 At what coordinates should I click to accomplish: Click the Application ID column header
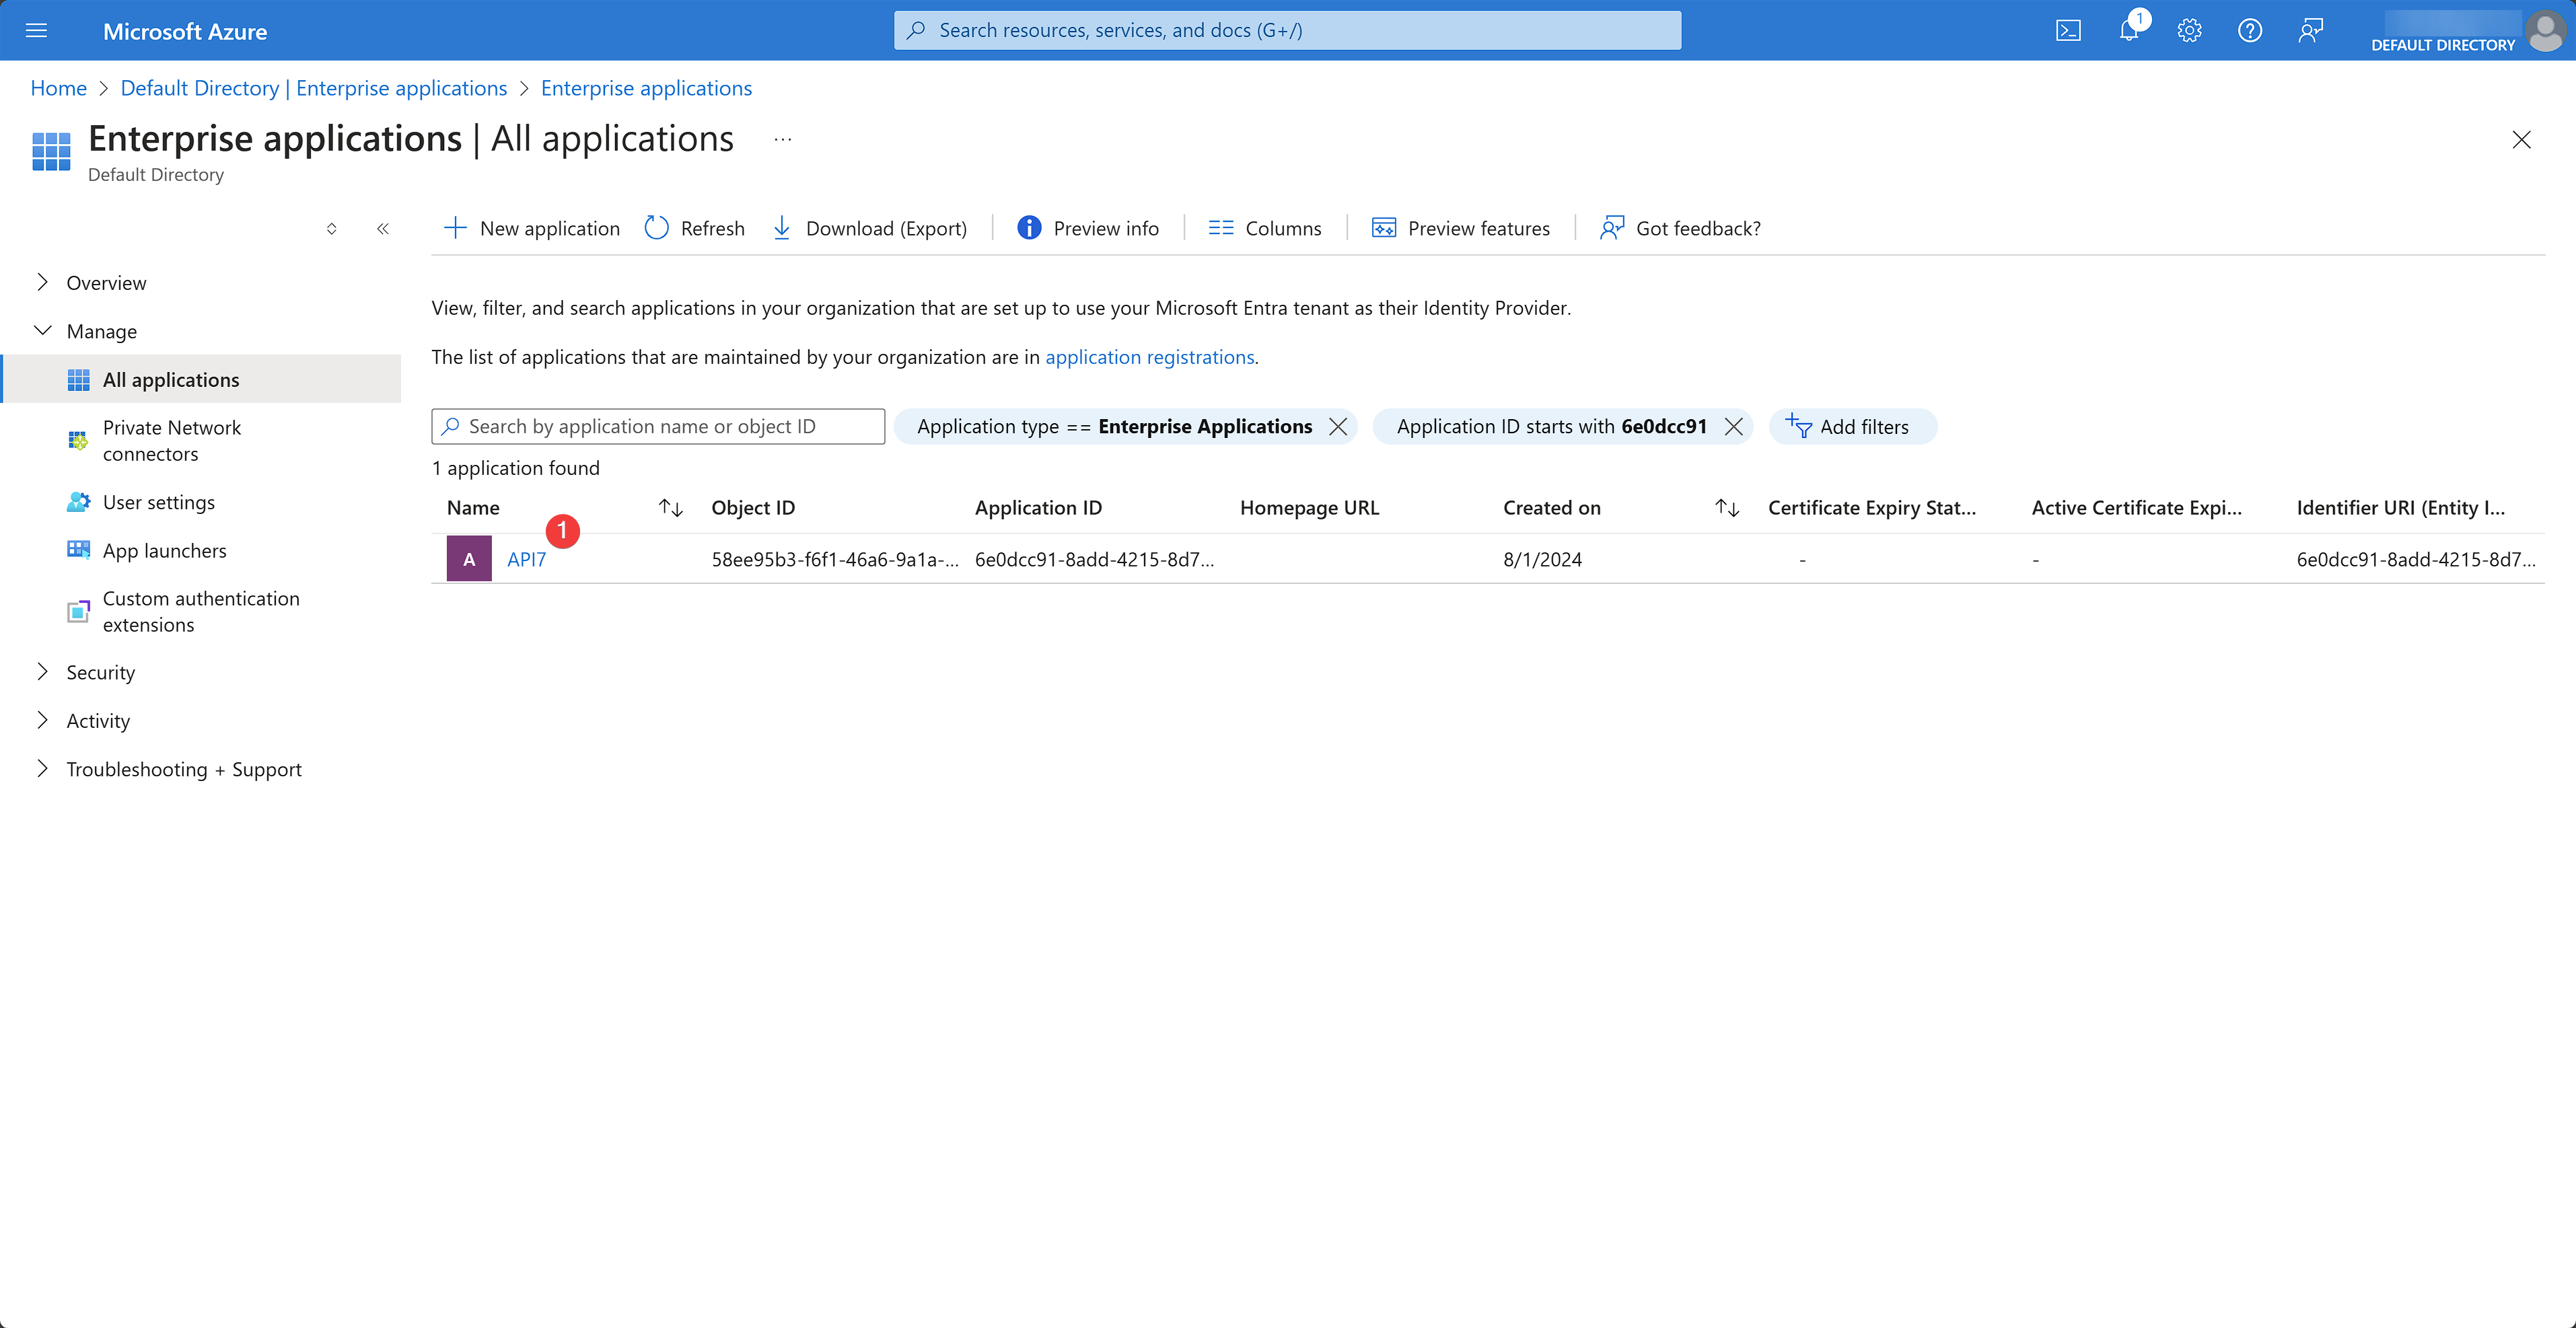tap(1038, 508)
